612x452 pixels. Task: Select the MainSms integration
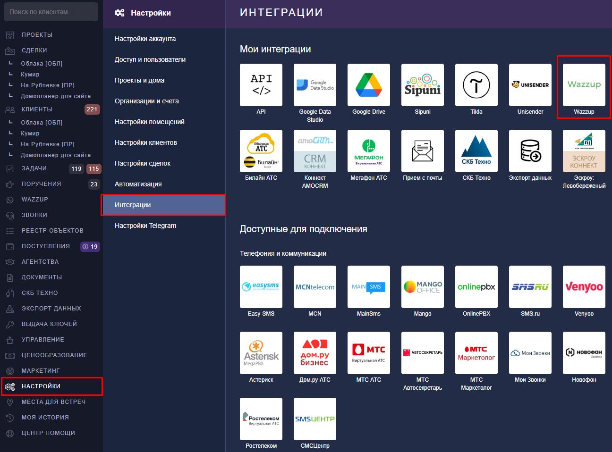tap(369, 287)
